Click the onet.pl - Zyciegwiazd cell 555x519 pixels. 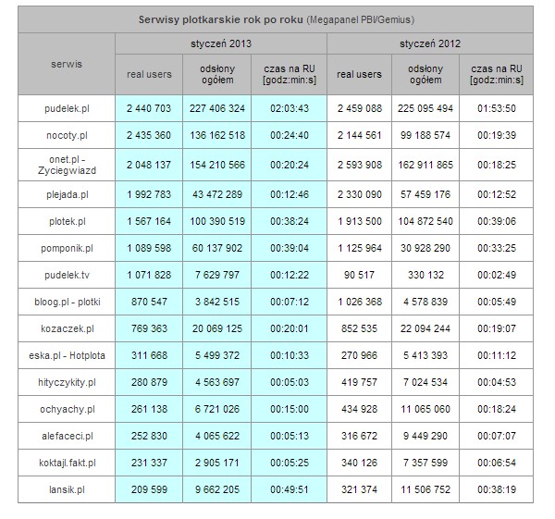tap(67, 165)
